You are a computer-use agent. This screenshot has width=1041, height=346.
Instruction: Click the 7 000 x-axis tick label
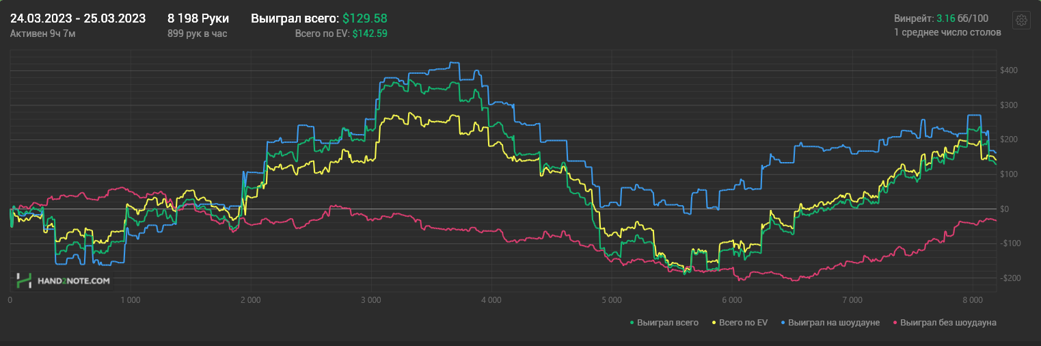point(852,300)
